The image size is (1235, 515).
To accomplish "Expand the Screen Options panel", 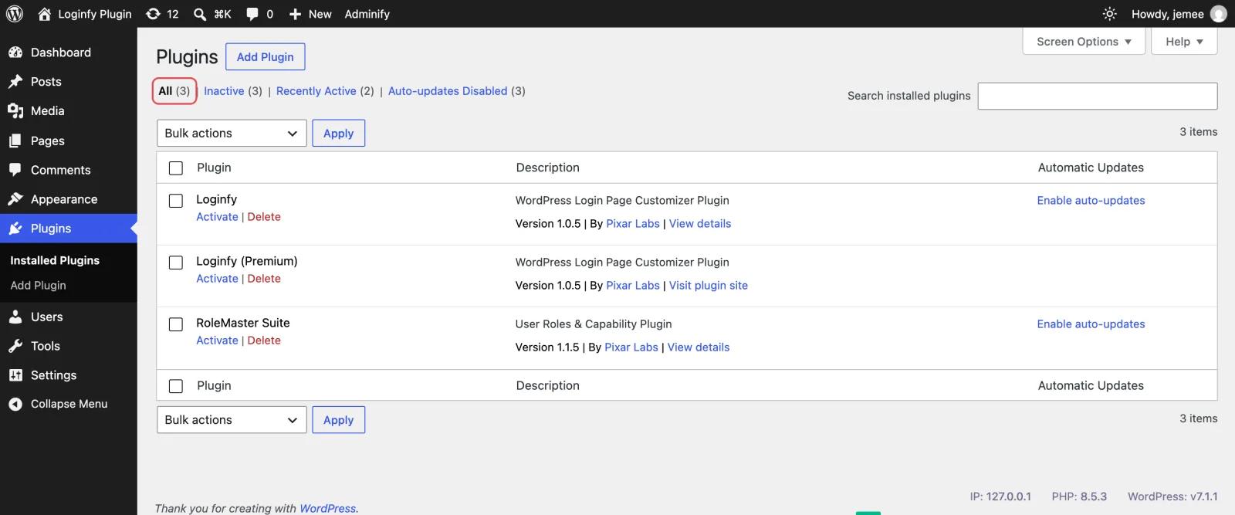I will (x=1084, y=42).
